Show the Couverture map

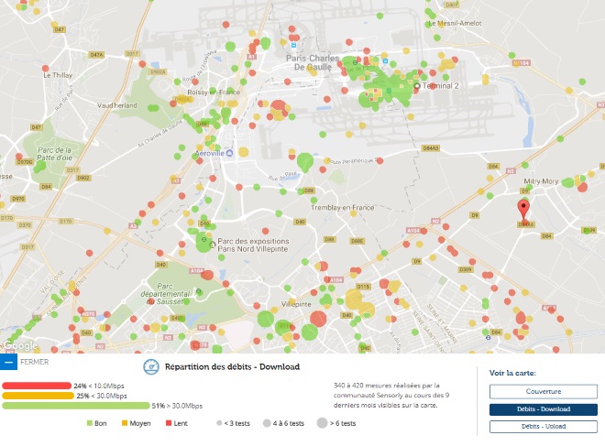click(x=543, y=391)
